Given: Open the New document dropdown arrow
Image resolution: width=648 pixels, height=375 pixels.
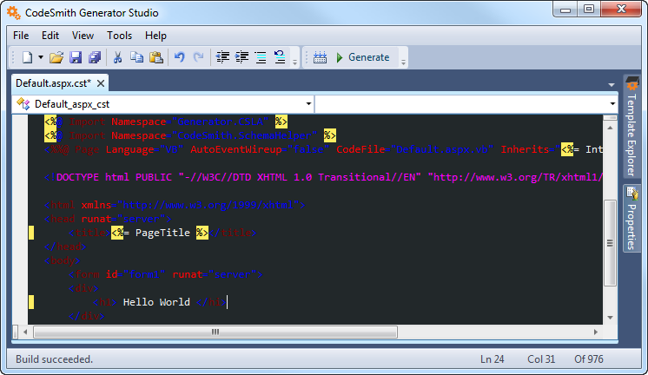Looking at the screenshot, I should 41,57.
